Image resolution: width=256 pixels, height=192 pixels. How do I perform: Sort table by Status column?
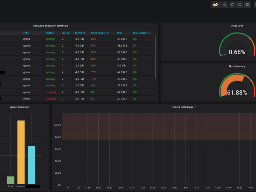point(50,33)
